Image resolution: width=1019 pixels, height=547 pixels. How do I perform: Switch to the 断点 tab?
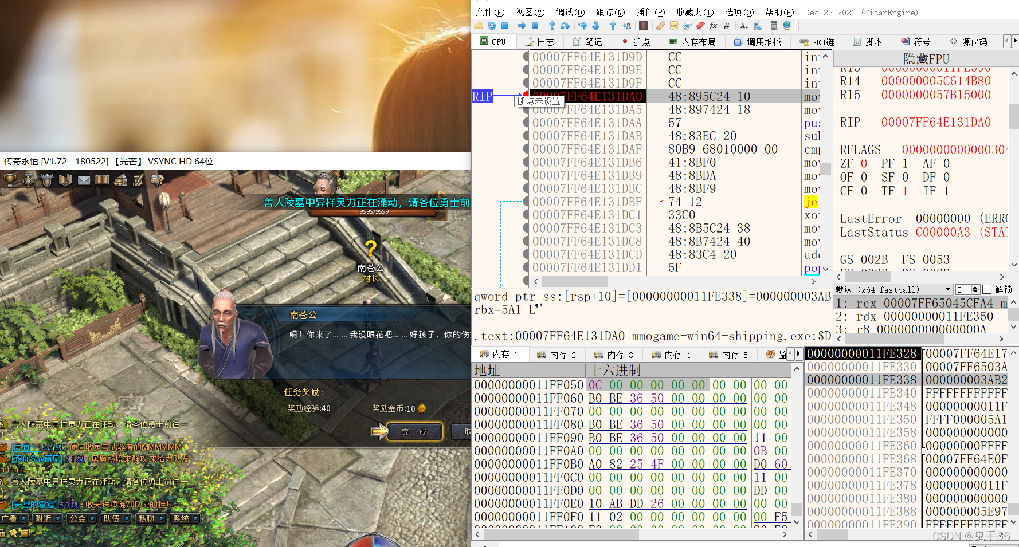(x=636, y=42)
